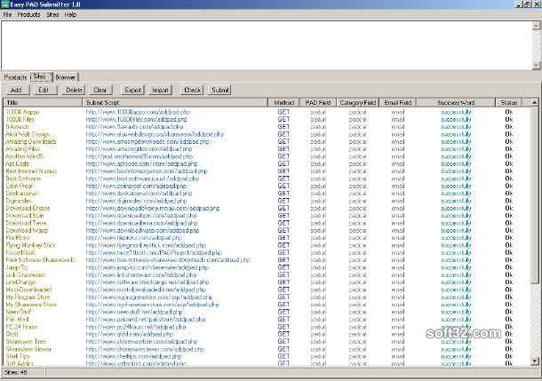Click the Delete button
Image resolution: width=542 pixels, height=381 pixels.
pyautogui.click(x=74, y=91)
